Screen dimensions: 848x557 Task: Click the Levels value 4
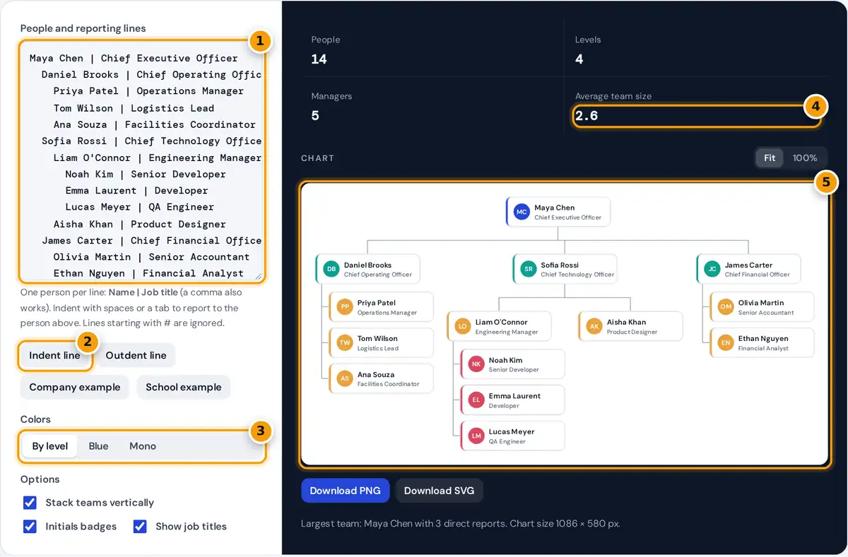[579, 59]
